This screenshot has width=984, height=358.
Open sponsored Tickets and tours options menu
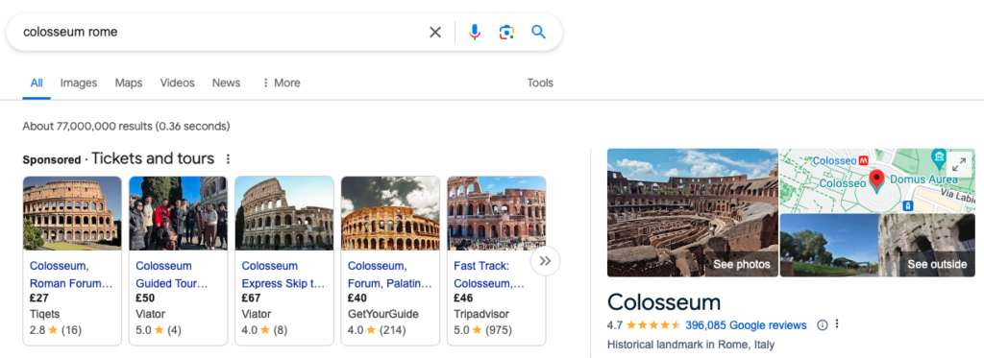click(229, 159)
